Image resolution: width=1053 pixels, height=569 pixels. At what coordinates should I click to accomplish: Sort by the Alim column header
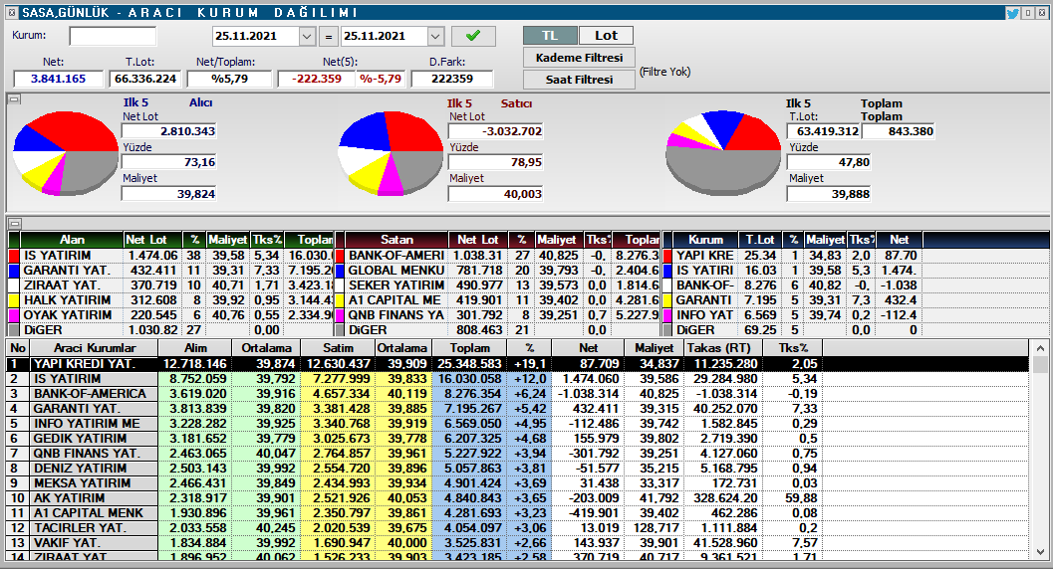[x=195, y=348]
